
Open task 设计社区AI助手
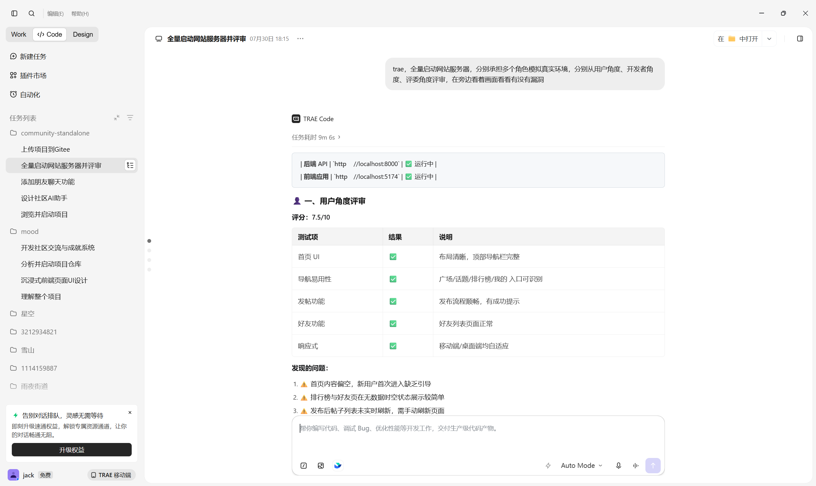tap(72, 198)
